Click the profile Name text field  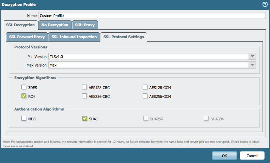point(152,16)
